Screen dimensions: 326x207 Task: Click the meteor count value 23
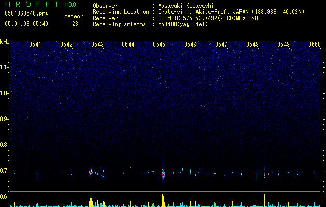point(75,24)
